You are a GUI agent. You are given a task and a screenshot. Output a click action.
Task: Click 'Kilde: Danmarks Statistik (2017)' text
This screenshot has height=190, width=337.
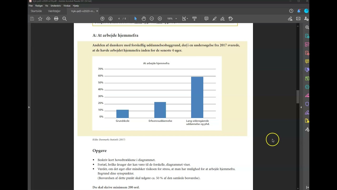[x=109, y=140]
